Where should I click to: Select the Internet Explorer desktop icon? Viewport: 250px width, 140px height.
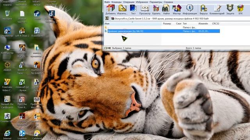click(x=7, y=135)
